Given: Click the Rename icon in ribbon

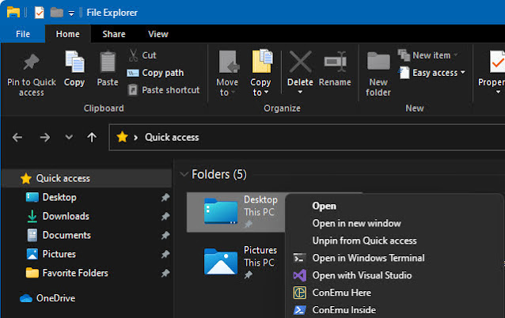Looking at the screenshot, I should click(x=335, y=62).
